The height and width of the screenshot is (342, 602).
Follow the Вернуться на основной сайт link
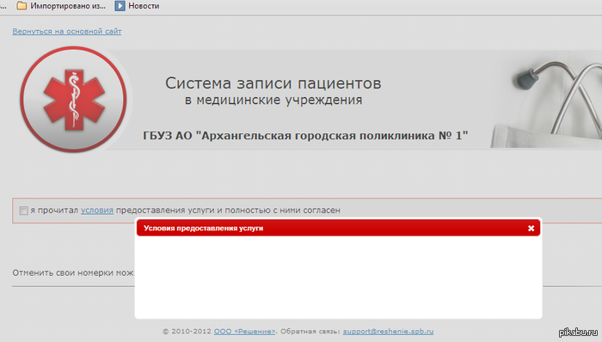tap(67, 31)
